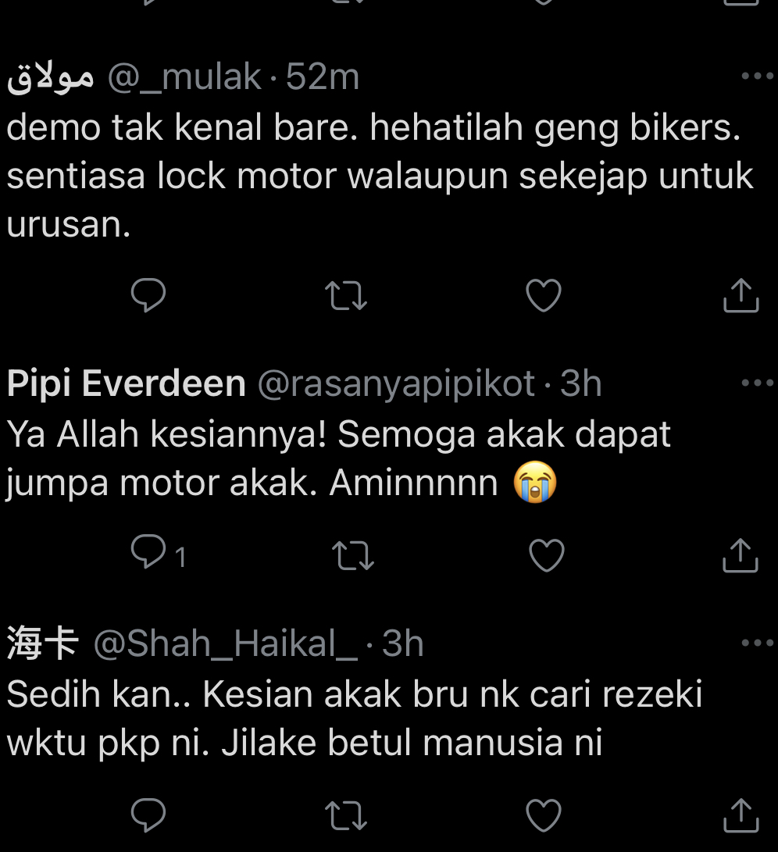The image size is (778, 852).
Task: Retweet the @Shah_Haikal_ tweet
Action: click(346, 815)
